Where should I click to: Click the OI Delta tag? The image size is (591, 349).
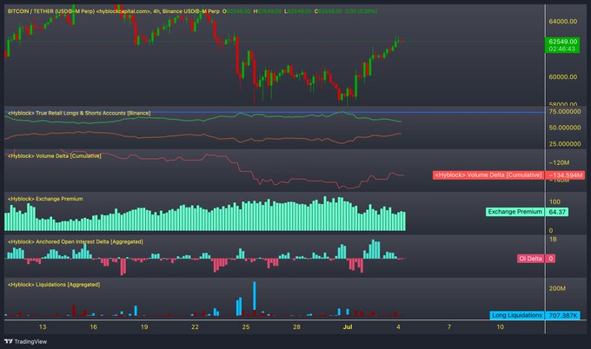(x=530, y=259)
